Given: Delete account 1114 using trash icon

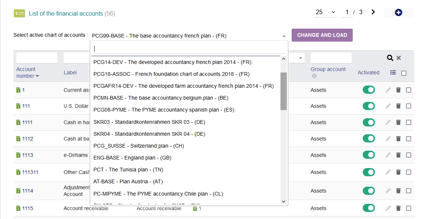Looking at the screenshot, I should pyautogui.click(x=398, y=191).
